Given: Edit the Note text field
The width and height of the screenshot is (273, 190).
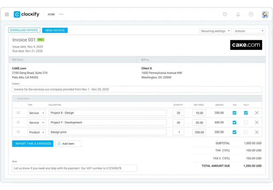Looking at the screenshot, I should coord(74,168).
